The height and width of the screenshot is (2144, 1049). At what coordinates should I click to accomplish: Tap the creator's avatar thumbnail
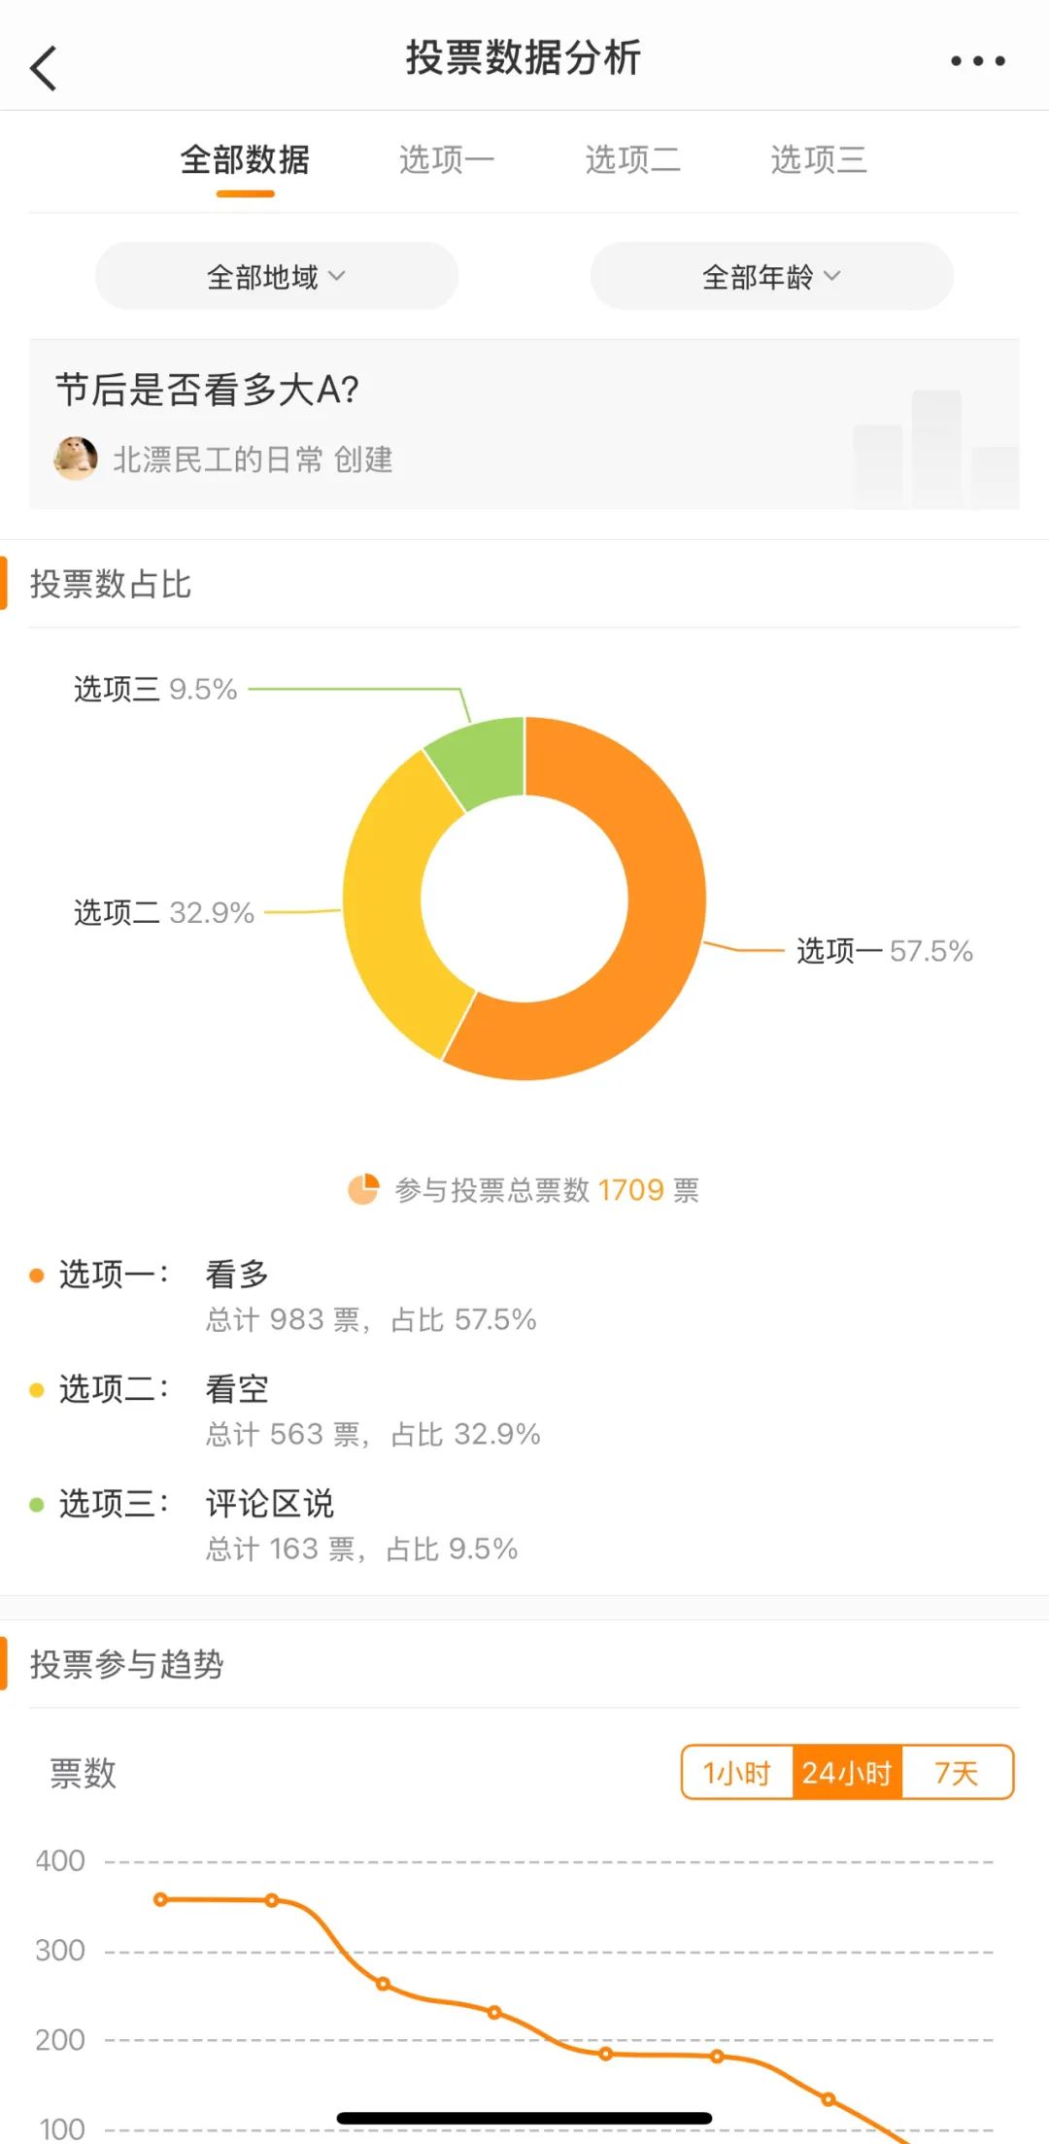[x=76, y=459]
